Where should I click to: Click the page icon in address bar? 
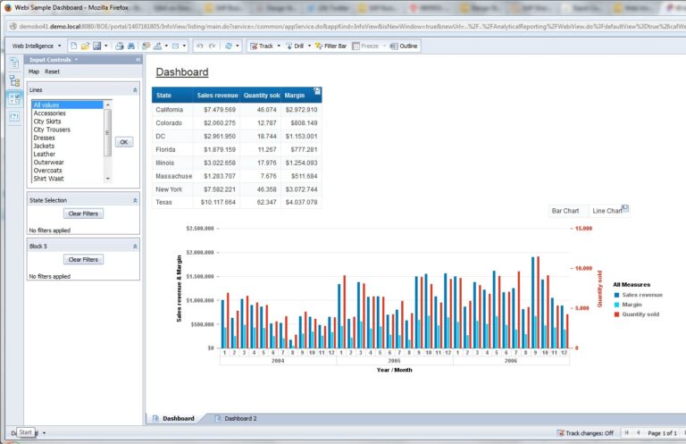[x=13, y=26]
